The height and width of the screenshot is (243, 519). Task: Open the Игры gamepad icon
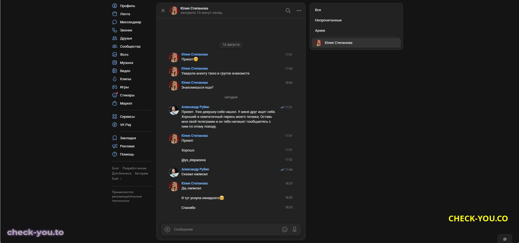115,87
